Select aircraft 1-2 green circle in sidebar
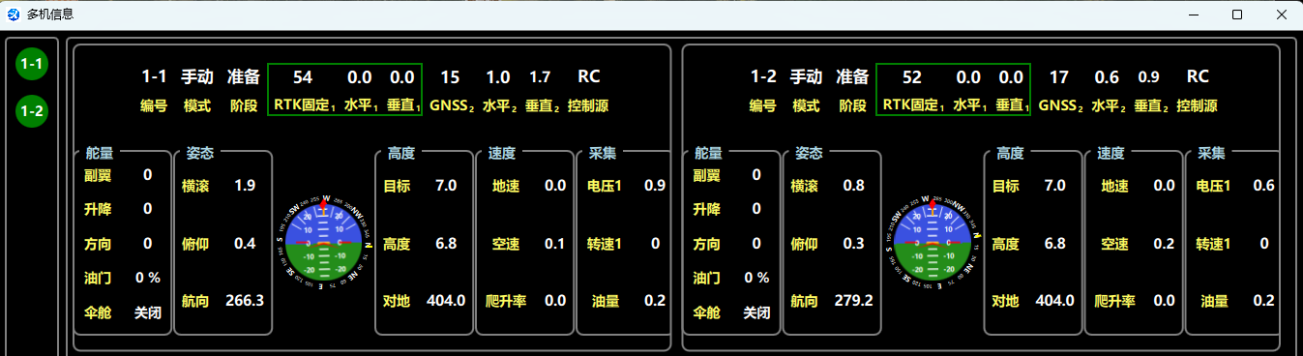Image resolution: width=1303 pixels, height=356 pixels. click(x=32, y=111)
